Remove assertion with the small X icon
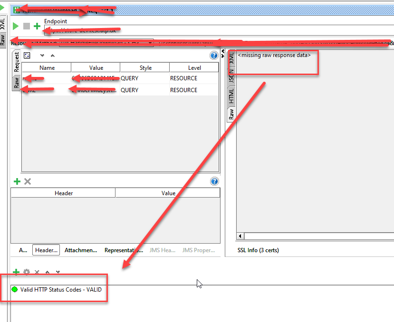Screen dimensions: 394x322 pyautogui.click(x=37, y=272)
